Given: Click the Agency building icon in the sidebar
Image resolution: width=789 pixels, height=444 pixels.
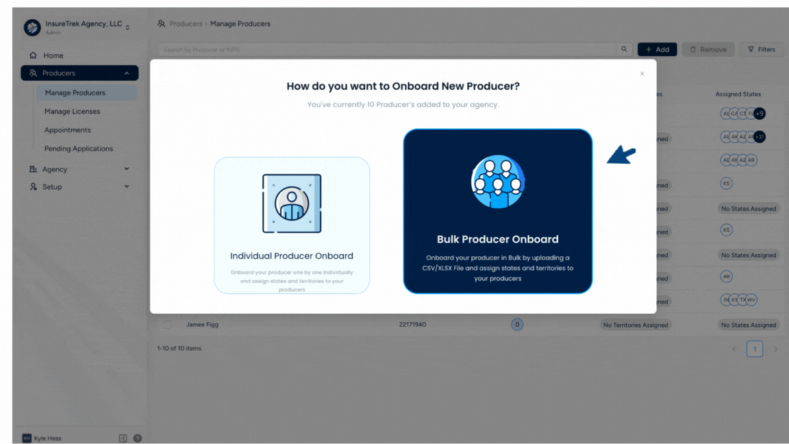Looking at the screenshot, I should click(33, 169).
